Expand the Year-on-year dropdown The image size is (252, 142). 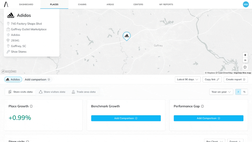(221, 92)
